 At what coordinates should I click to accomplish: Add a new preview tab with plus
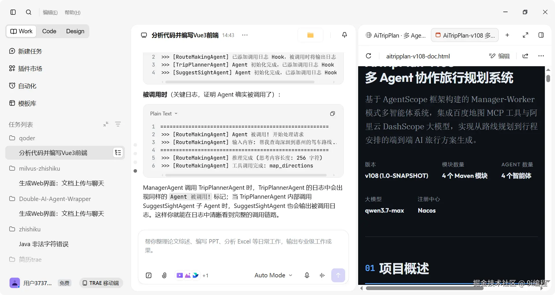point(507,35)
